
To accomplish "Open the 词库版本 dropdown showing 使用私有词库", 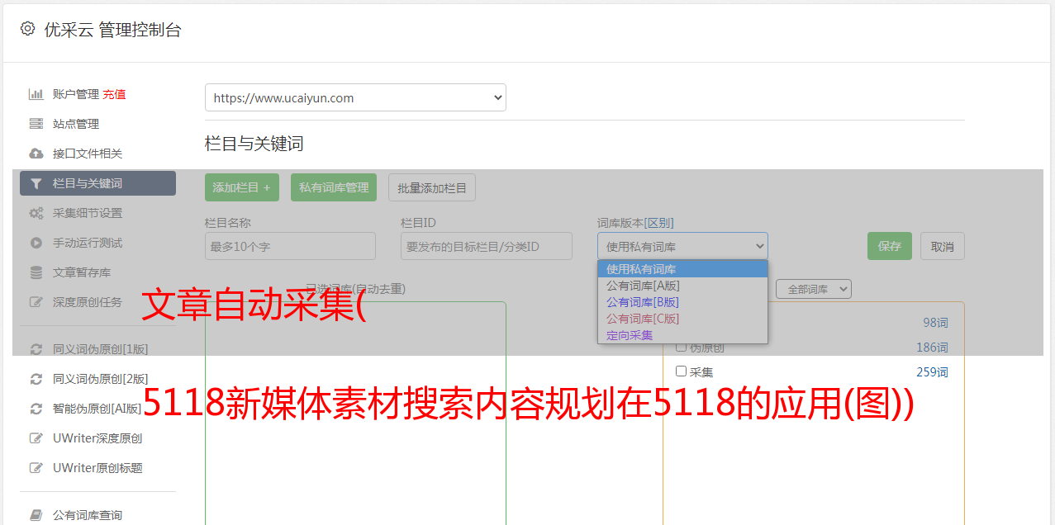I will [x=682, y=246].
